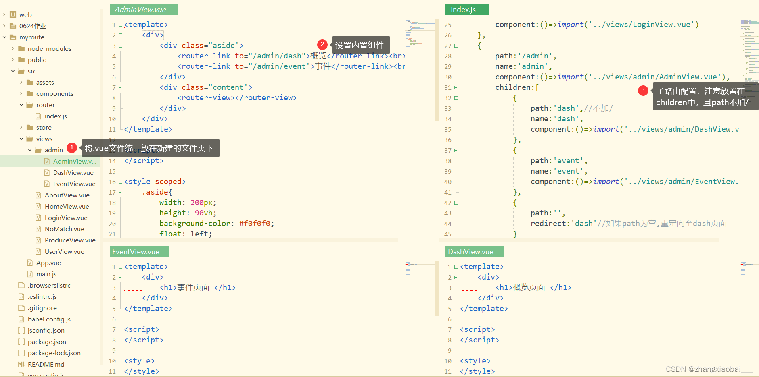Image resolution: width=759 pixels, height=377 pixels.
Task: Collapse the admin folder arrow
Action: [x=29, y=150]
